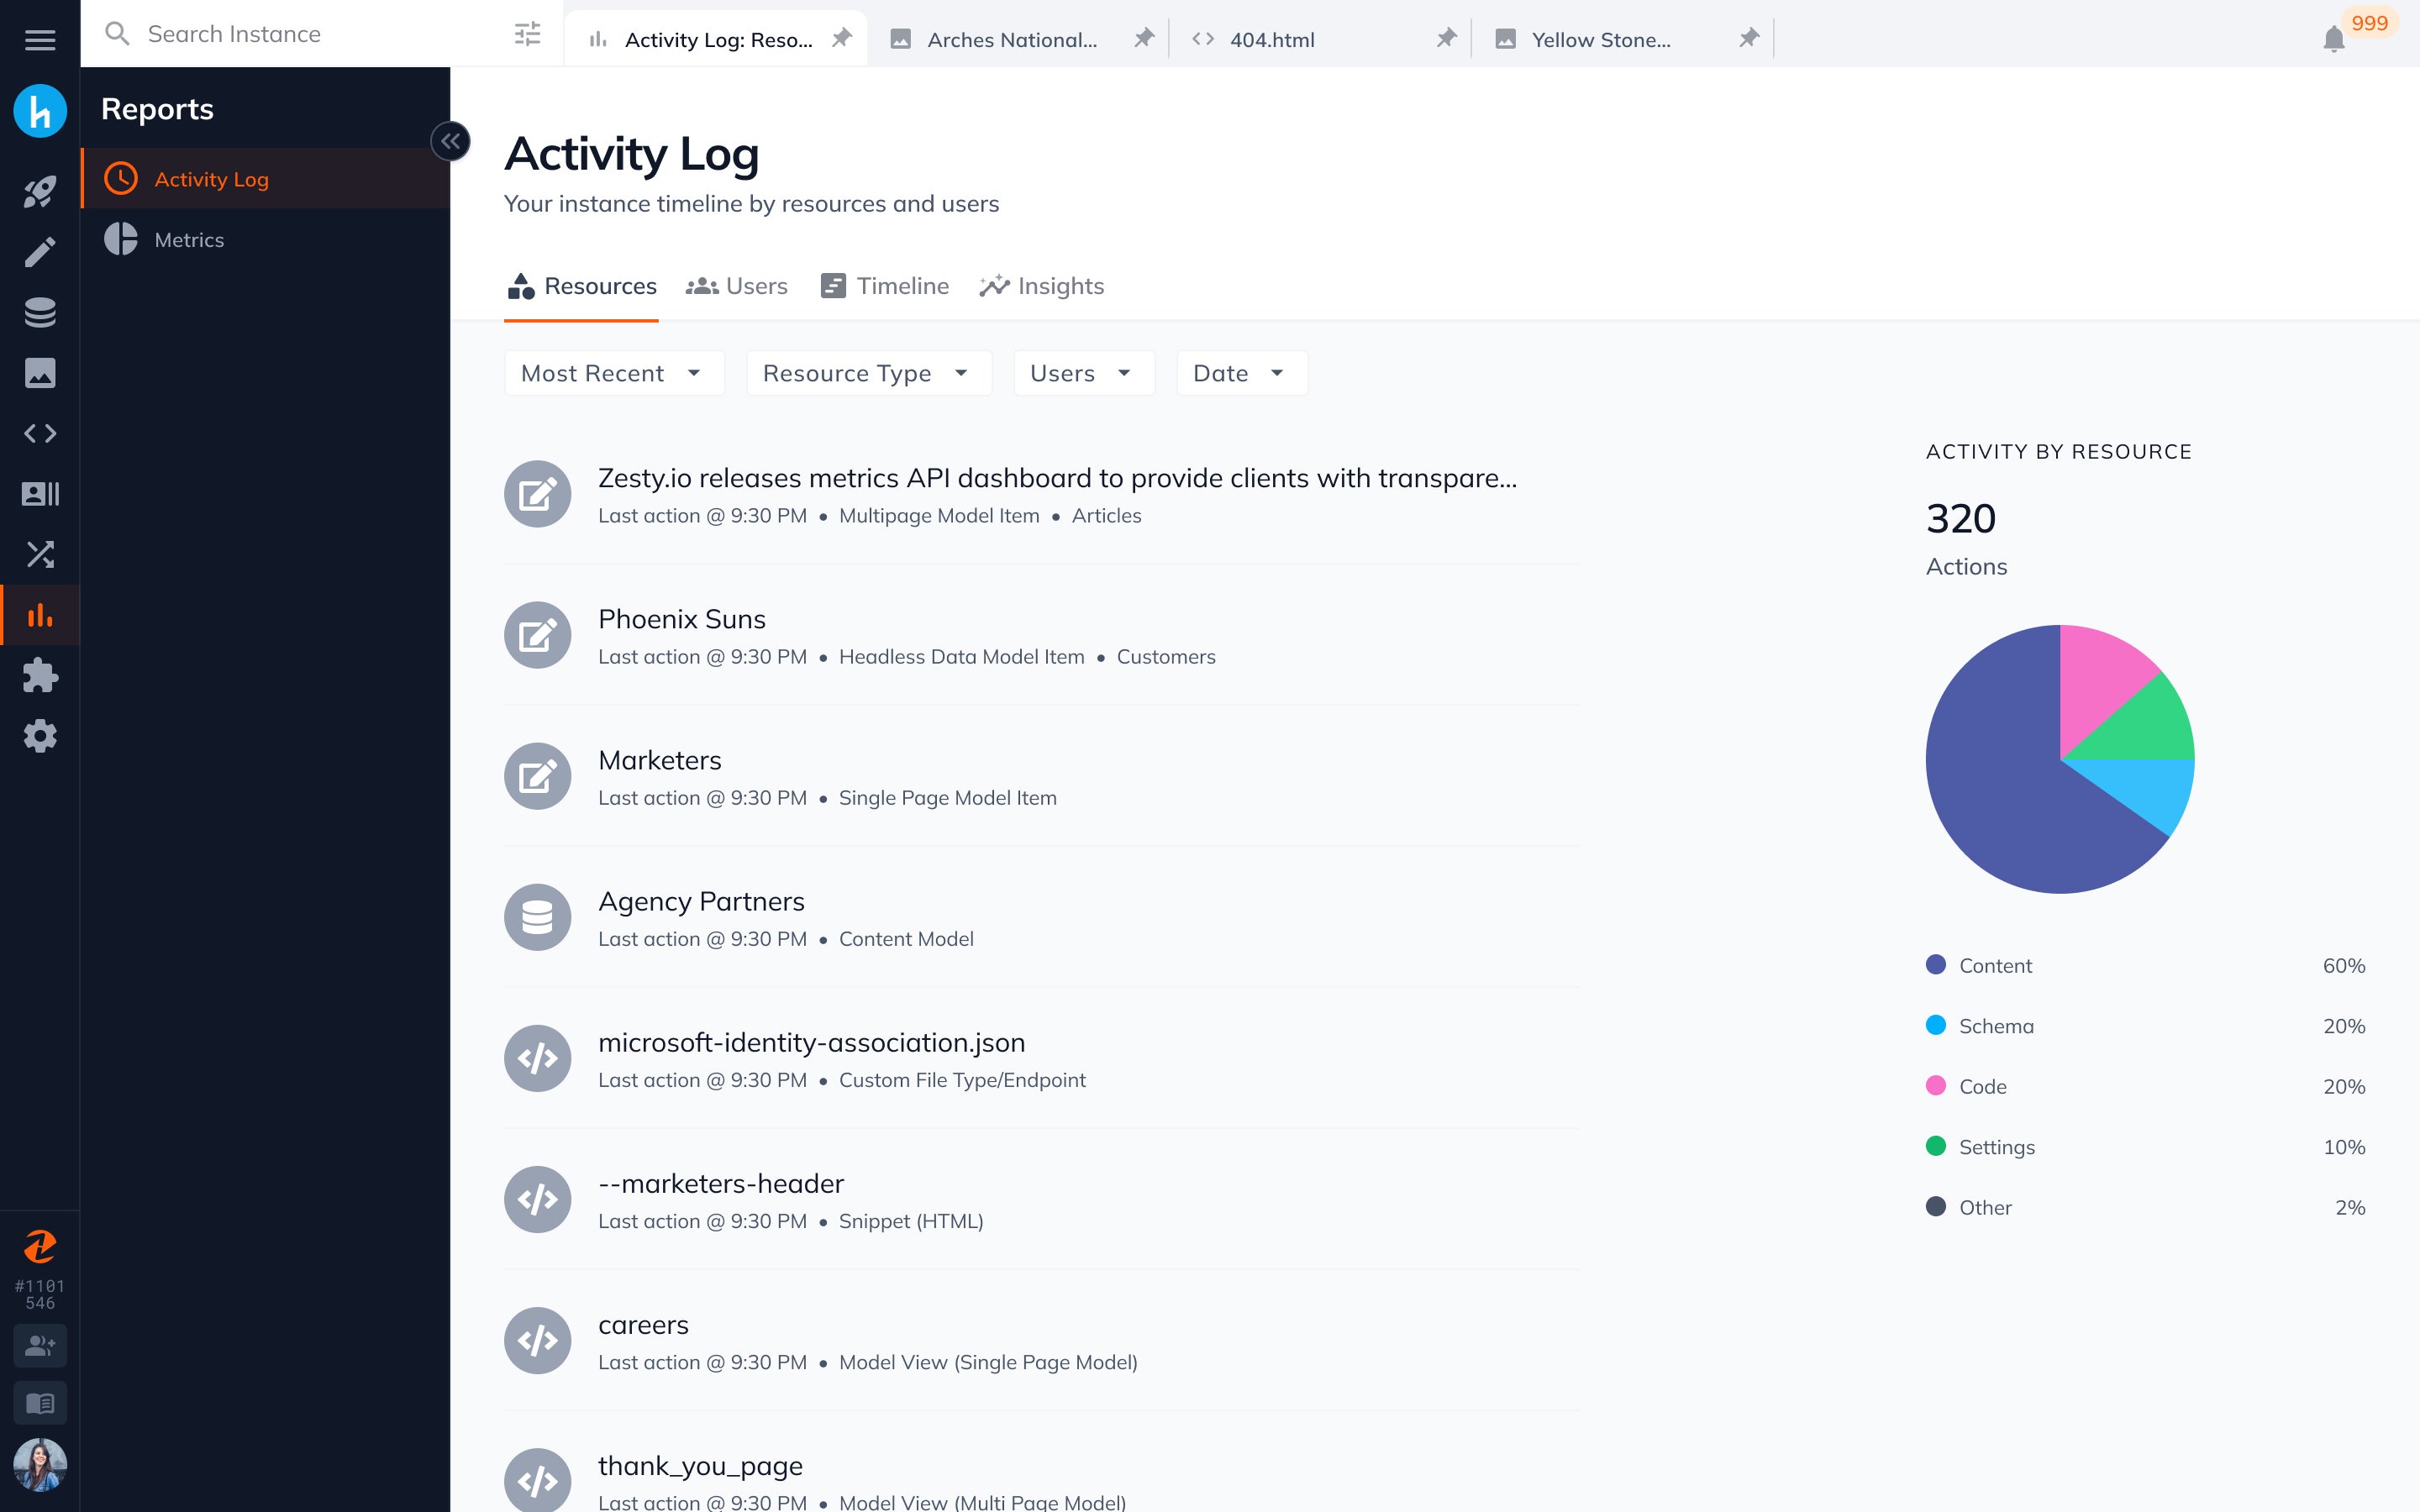The width and height of the screenshot is (2420, 1512).
Task: Open the Reports bar chart icon
Action: pos(40,615)
